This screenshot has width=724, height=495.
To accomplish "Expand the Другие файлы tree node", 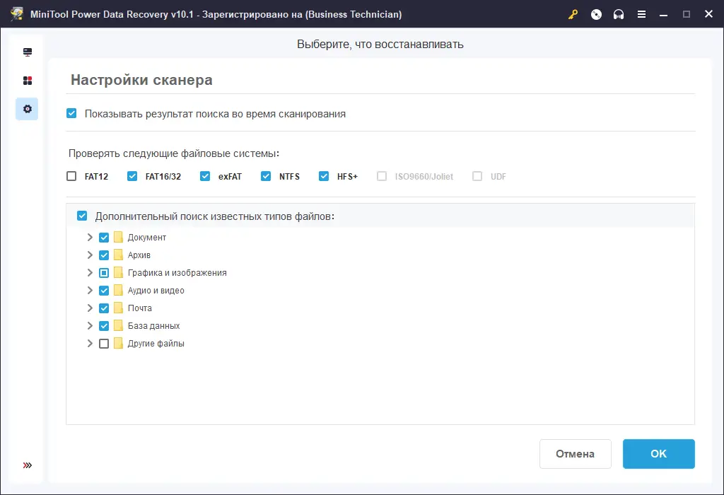I will point(90,344).
